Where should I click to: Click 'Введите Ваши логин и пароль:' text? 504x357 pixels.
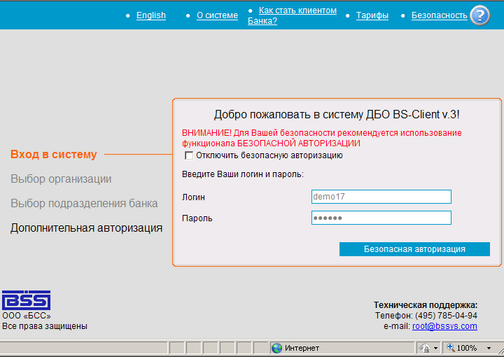243,174
